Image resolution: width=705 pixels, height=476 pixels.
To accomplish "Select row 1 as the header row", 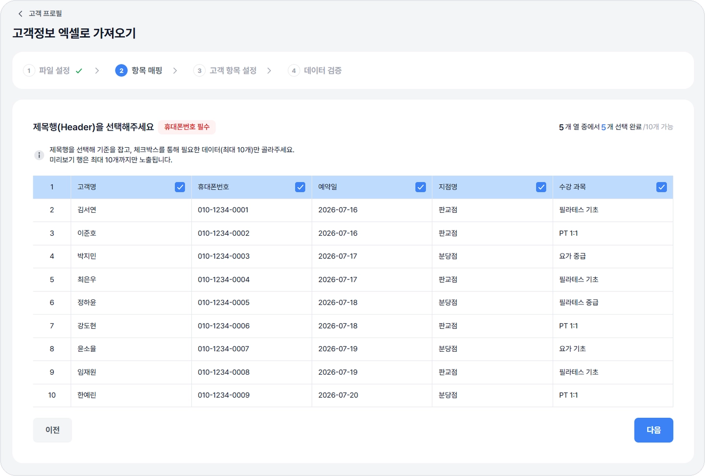I will [x=52, y=187].
